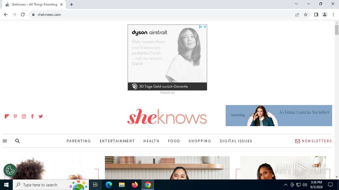Open File Explorer from taskbar
339x190 pixels.
pos(122,185)
